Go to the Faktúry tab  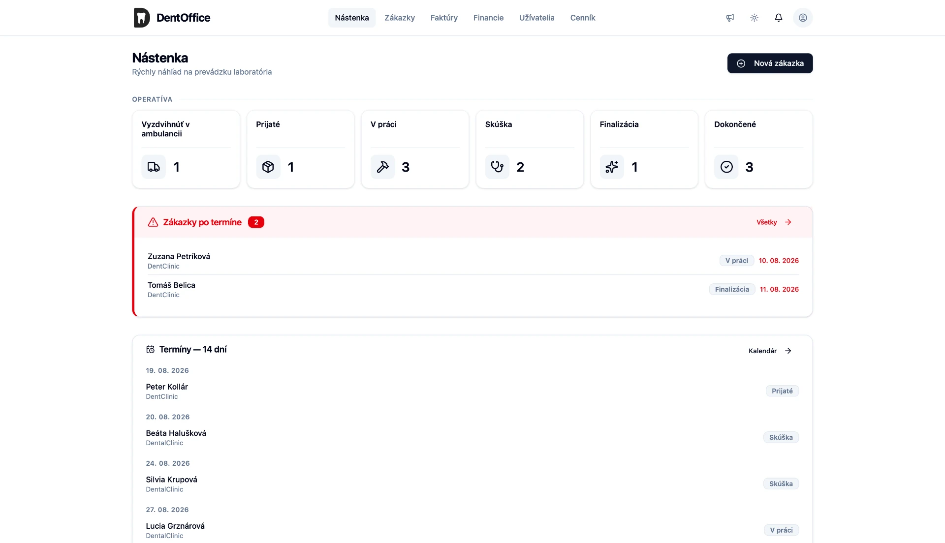click(444, 18)
